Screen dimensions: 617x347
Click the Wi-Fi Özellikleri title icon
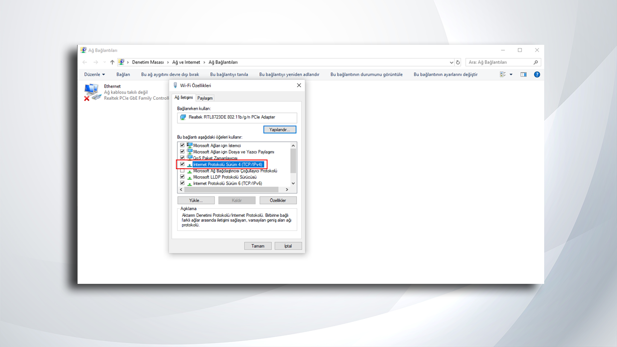click(x=175, y=85)
